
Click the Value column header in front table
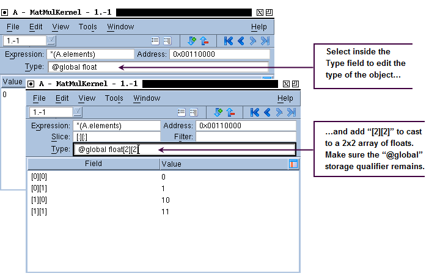[x=171, y=164]
